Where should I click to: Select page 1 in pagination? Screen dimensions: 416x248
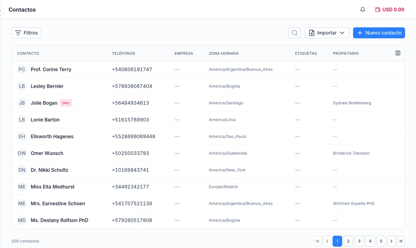click(337, 241)
